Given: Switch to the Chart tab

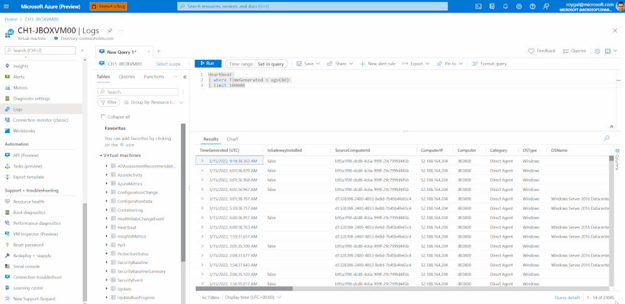Looking at the screenshot, I should click(232, 139).
